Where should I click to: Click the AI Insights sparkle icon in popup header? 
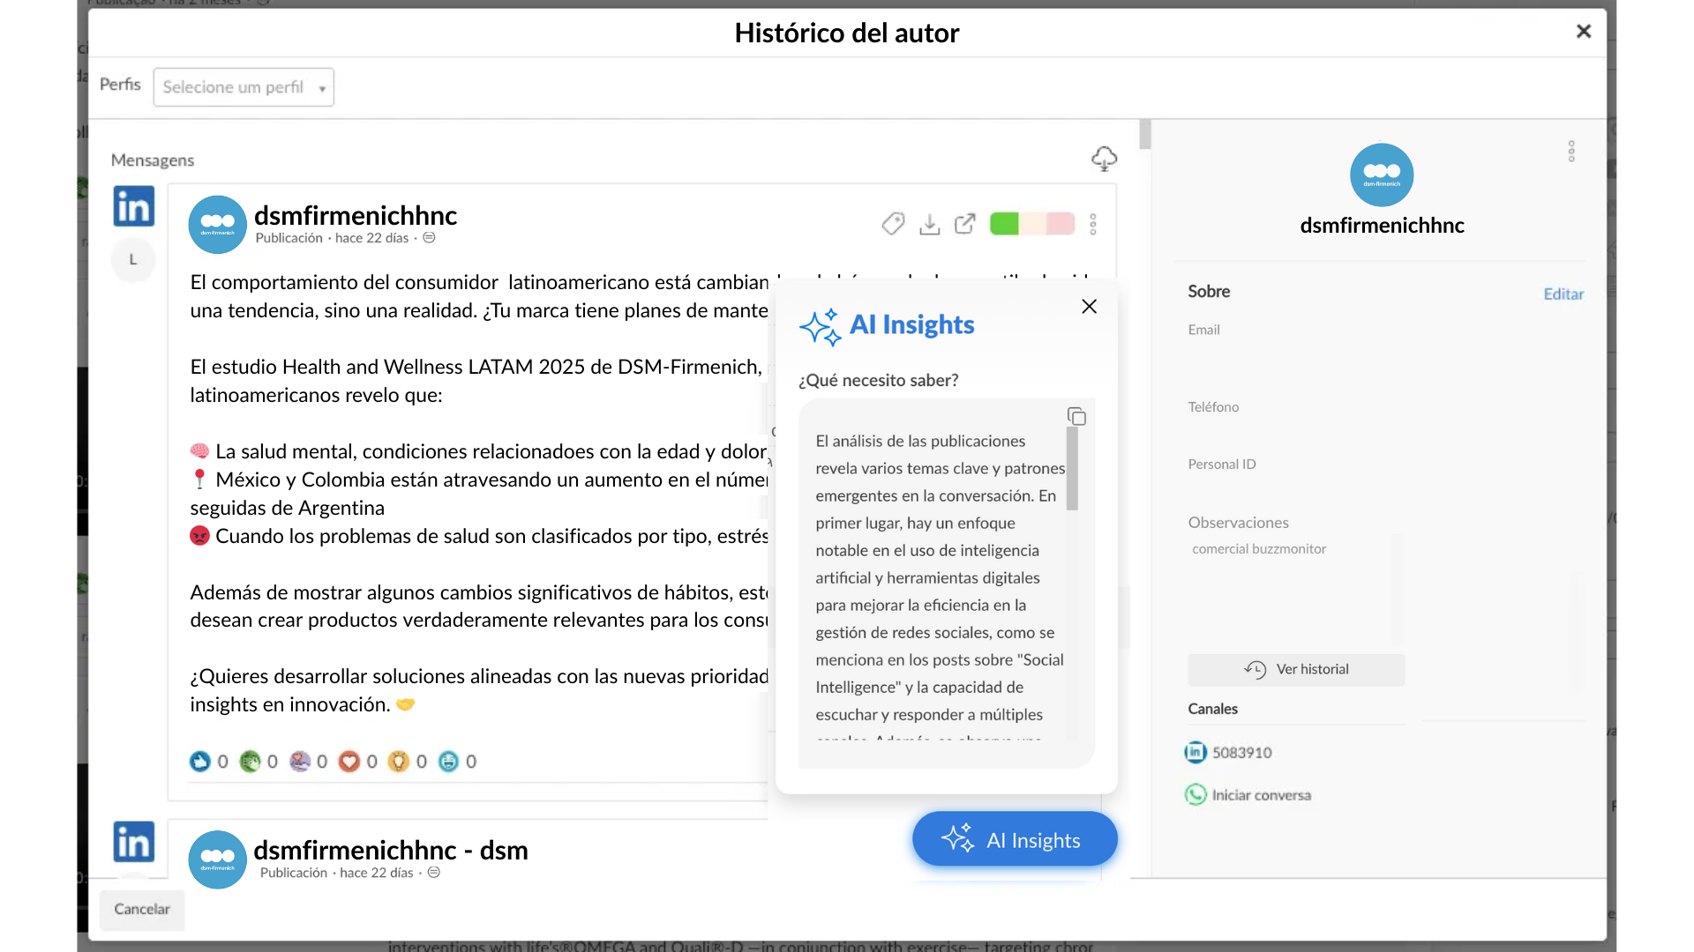(821, 327)
